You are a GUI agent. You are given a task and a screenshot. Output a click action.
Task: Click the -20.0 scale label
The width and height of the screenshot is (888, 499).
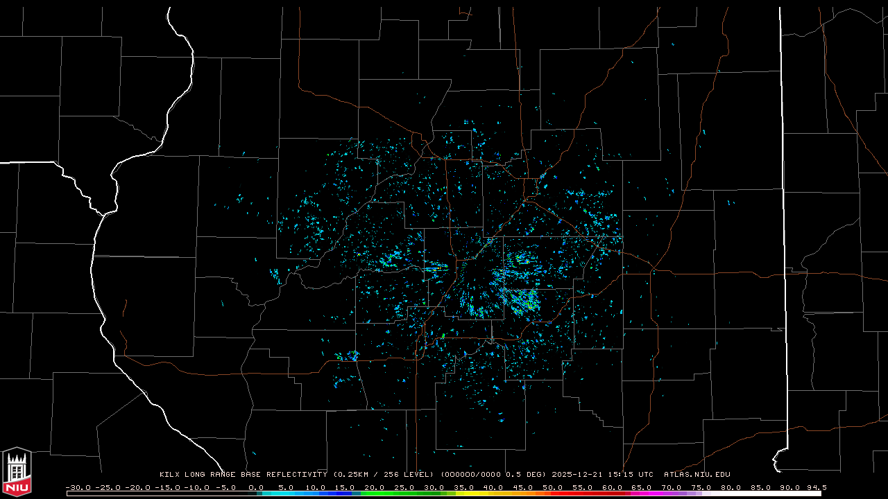(x=137, y=487)
